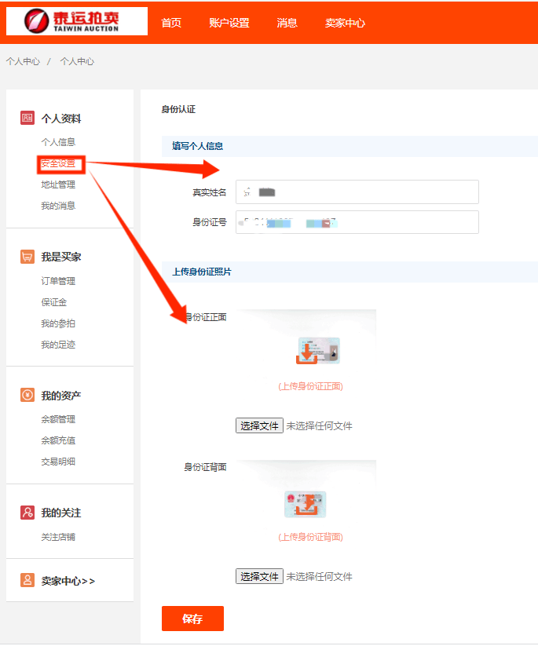Go to 余额充值 under 我的资产
538x657 pixels.
pyautogui.click(x=58, y=440)
